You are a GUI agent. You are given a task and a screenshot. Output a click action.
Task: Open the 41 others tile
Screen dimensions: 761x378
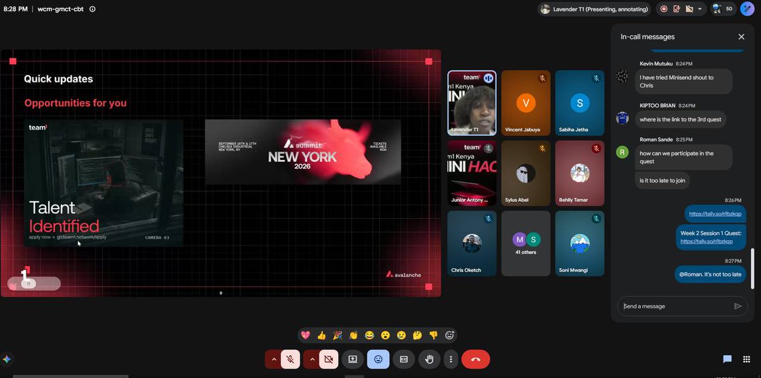pos(526,244)
